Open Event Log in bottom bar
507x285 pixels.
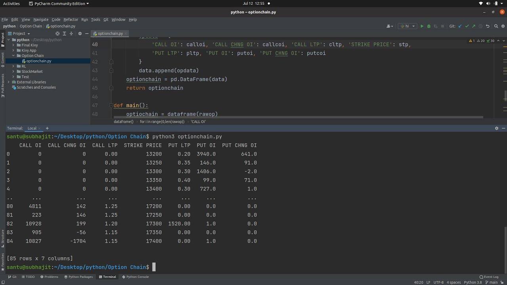[x=489, y=277]
